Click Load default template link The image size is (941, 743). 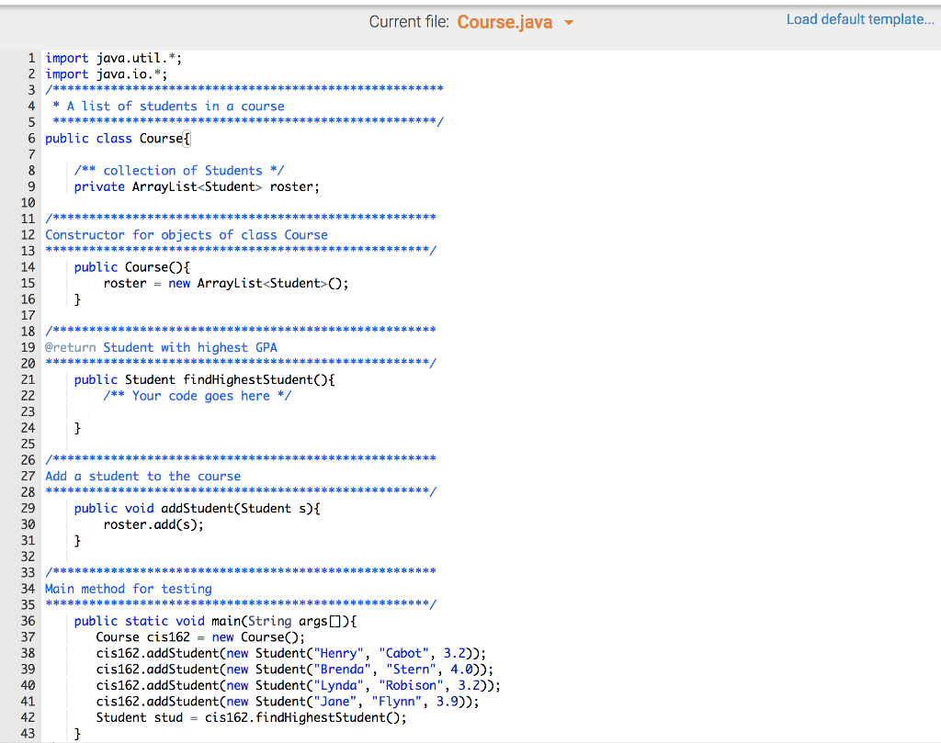coord(860,19)
